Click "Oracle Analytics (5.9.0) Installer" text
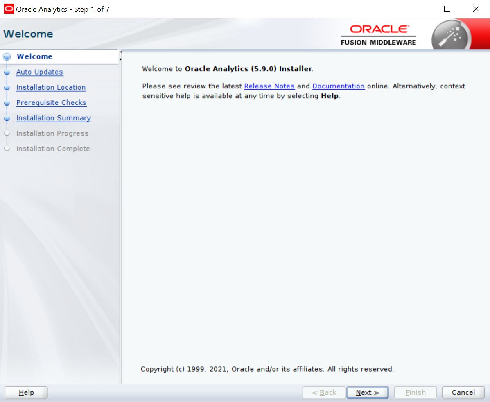This screenshot has width=490, height=402. click(x=248, y=69)
